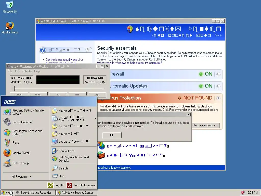Open the File menu in Sound Recorder
This screenshot has height=196, width=261.
[x=10, y=71]
